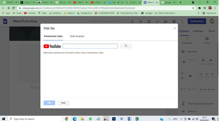Open the Tema sidebar tab
The height and width of the screenshot is (121, 219).
pos(211,31)
